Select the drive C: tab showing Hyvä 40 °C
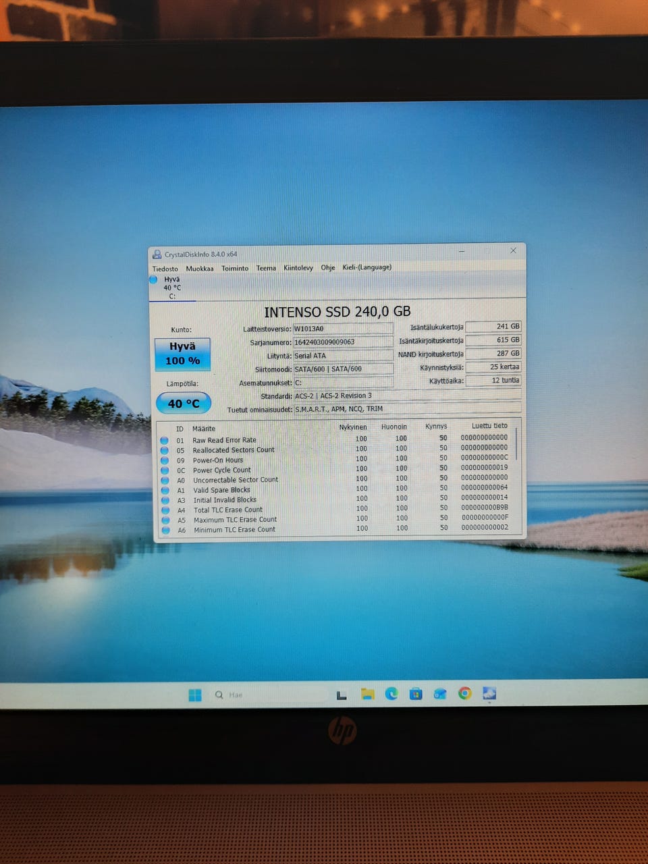648x864 pixels. click(172, 288)
